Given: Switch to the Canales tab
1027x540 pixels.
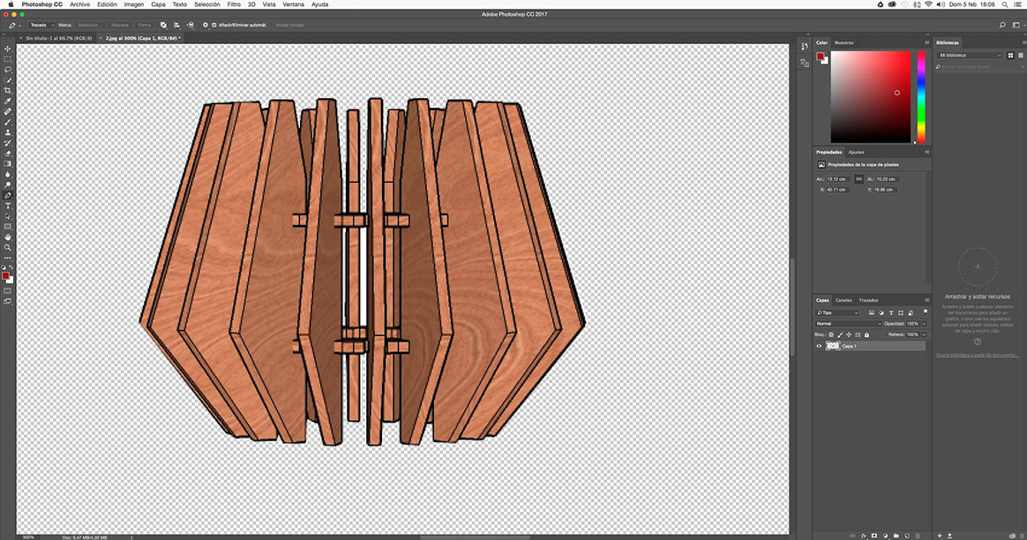Looking at the screenshot, I should click(x=843, y=300).
